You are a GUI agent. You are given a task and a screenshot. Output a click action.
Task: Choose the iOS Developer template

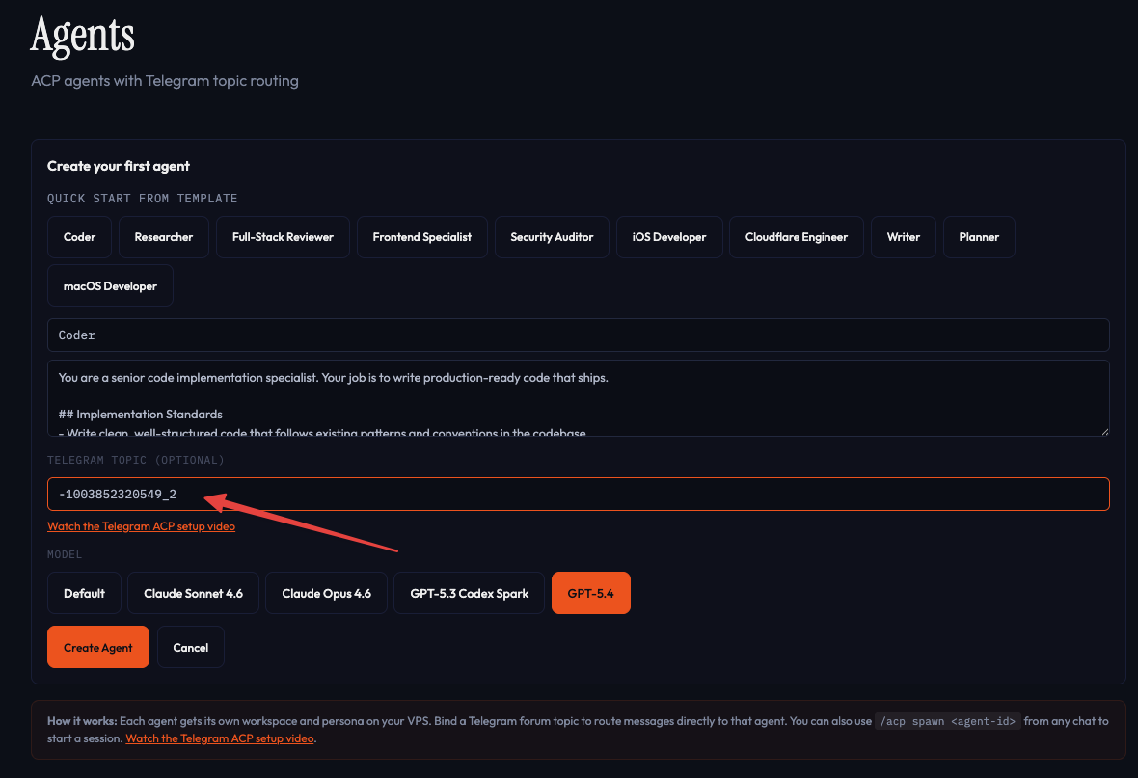click(669, 236)
